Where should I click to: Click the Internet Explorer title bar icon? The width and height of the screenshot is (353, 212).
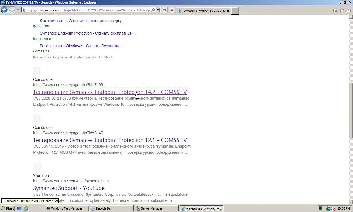[x=3, y=2]
